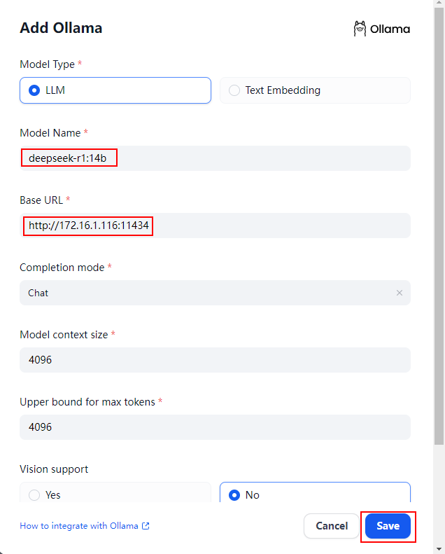Select the LLM model type radio
445x554 pixels.
[115, 90]
